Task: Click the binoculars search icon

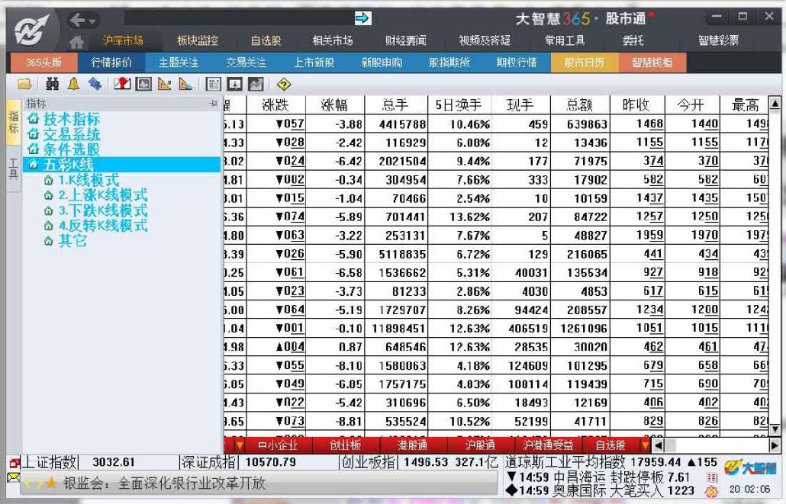Action: [x=53, y=84]
